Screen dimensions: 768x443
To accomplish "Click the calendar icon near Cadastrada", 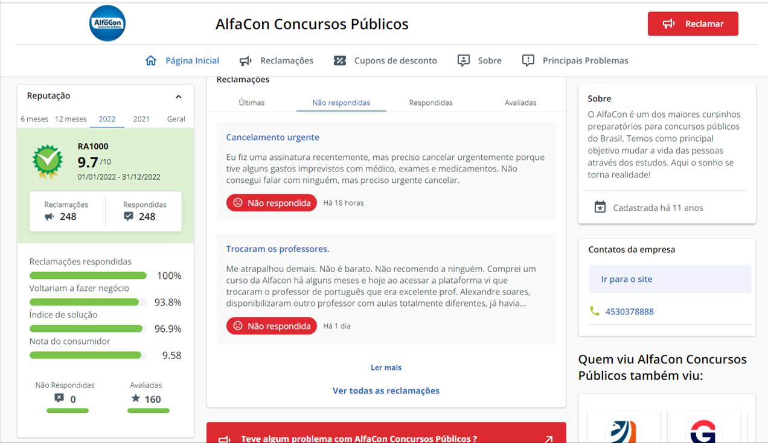I will 600,208.
